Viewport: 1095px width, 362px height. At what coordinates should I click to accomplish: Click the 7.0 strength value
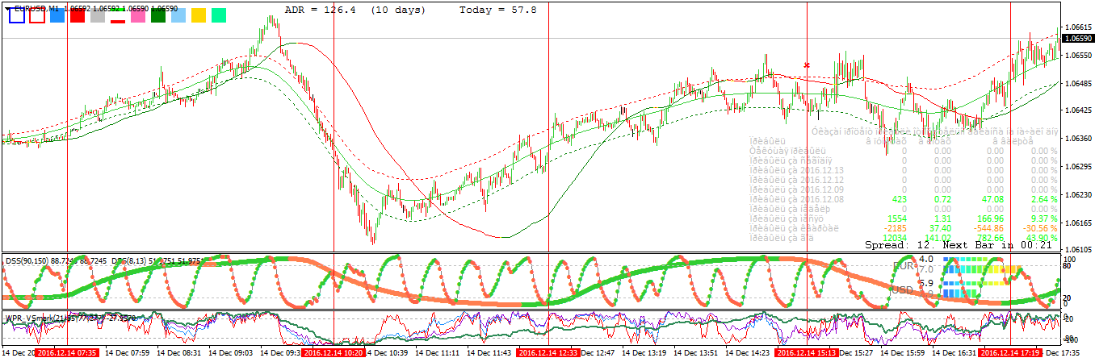[x=926, y=268]
